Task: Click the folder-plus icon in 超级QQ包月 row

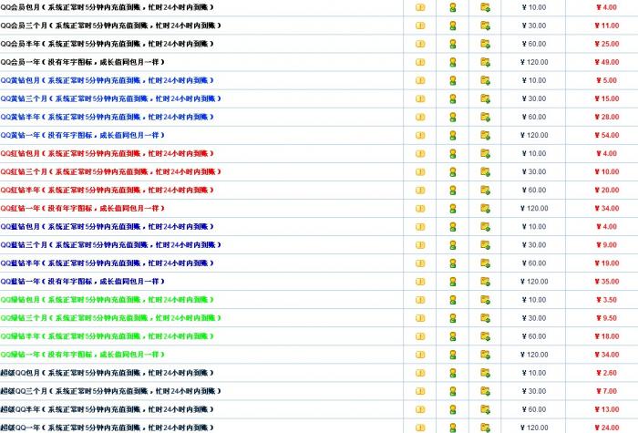Action: coord(485,373)
